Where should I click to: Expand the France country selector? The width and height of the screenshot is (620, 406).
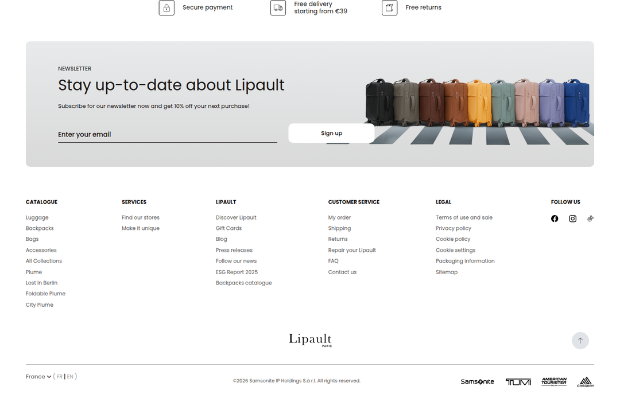38,376
